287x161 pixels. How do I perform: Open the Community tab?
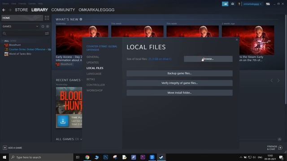pyautogui.click(x=63, y=10)
